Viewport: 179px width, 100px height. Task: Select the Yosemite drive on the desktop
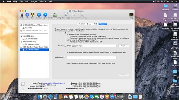[175, 7]
